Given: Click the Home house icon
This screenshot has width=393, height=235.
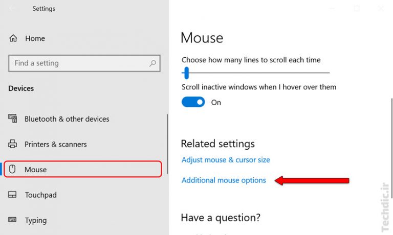Looking at the screenshot, I should (x=13, y=38).
